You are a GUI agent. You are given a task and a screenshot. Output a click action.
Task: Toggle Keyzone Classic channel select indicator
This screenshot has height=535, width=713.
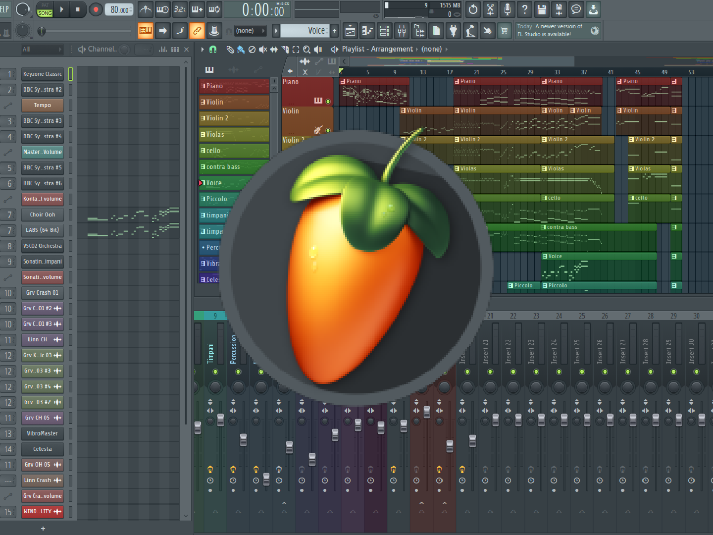(70, 74)
